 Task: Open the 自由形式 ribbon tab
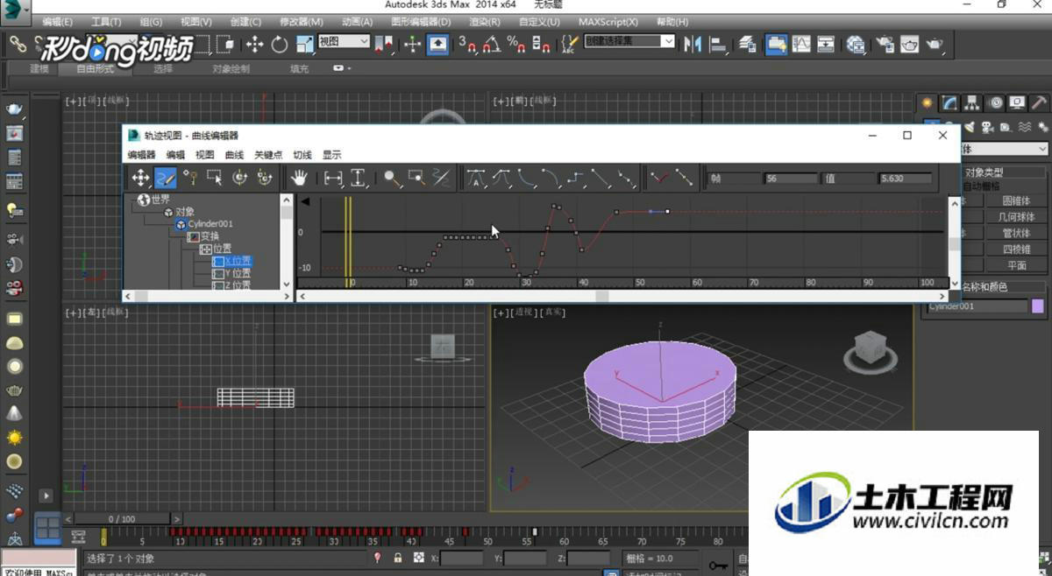(x=95, y=68)
